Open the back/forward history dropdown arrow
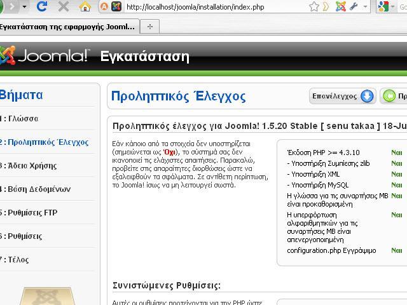The width and height of the screenshot is (407, 305). click(x=24, y=7)
